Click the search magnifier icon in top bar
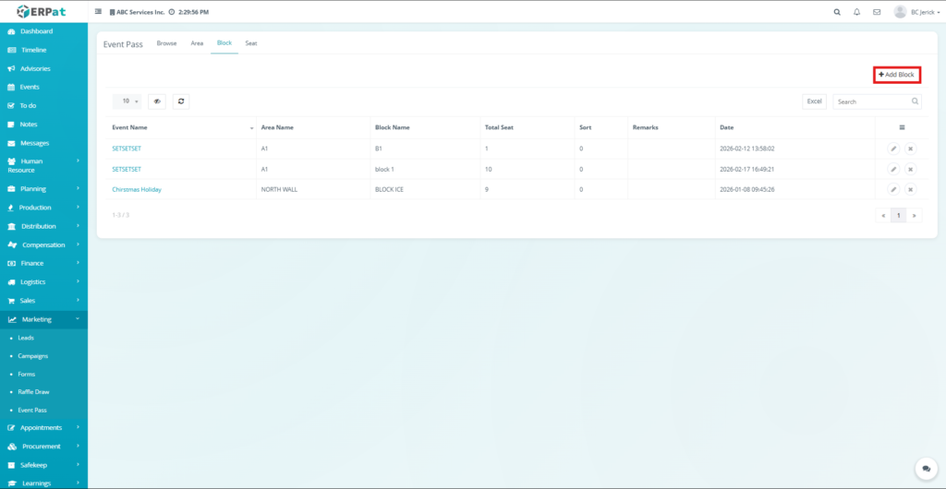The width and height of the screenshot is (946, 489). [x=837, y=12]
